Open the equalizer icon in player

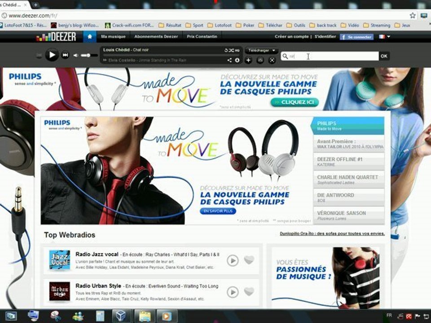click(260, 60)
